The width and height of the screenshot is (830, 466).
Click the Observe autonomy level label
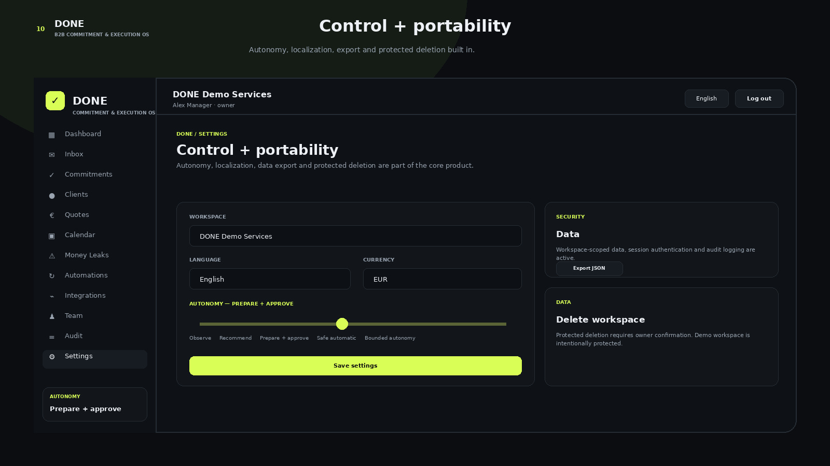click(x=200, y=338)
